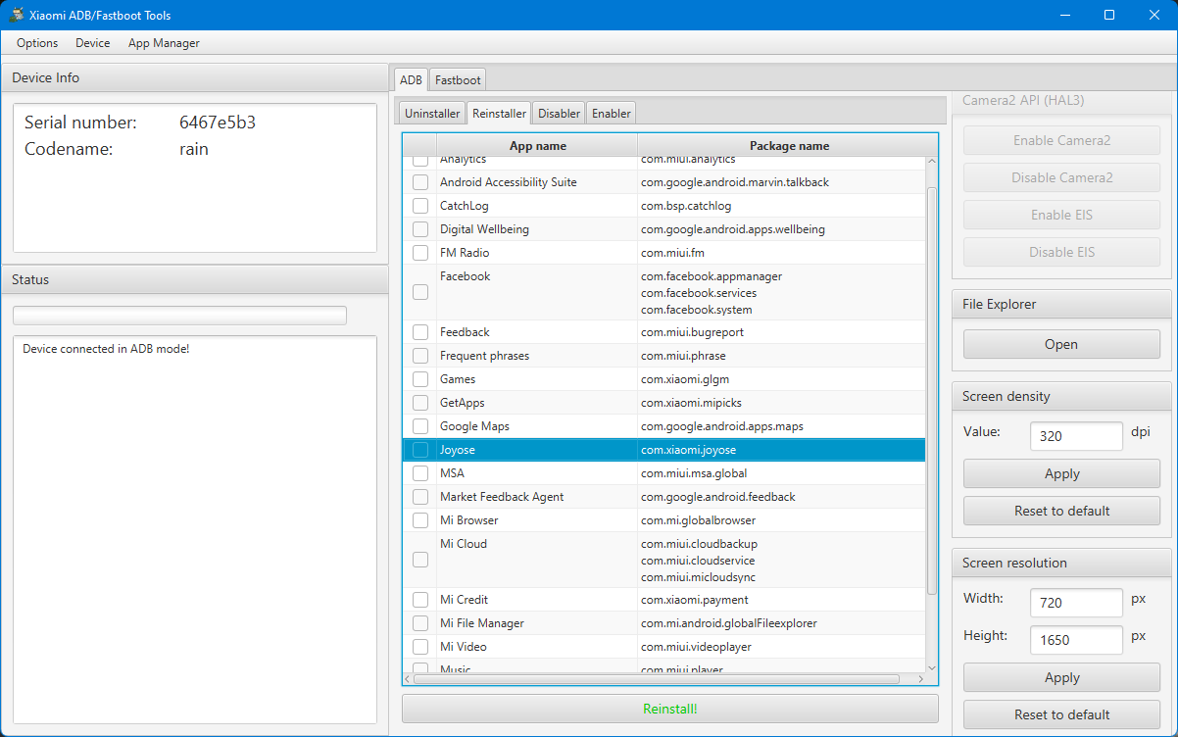Open the File Explorer
Viewport: 1178px width, 737px height.
(1061, 344)
